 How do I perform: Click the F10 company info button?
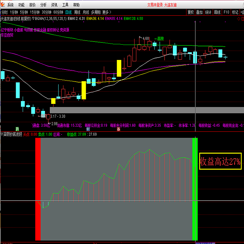(227, 12)
